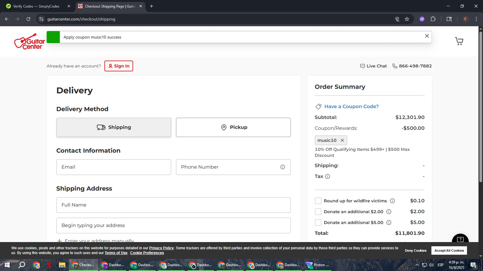Viewport: 483px width, 271px height.
Task: Remove the music10 coupon tag
Action: [342, 140]
